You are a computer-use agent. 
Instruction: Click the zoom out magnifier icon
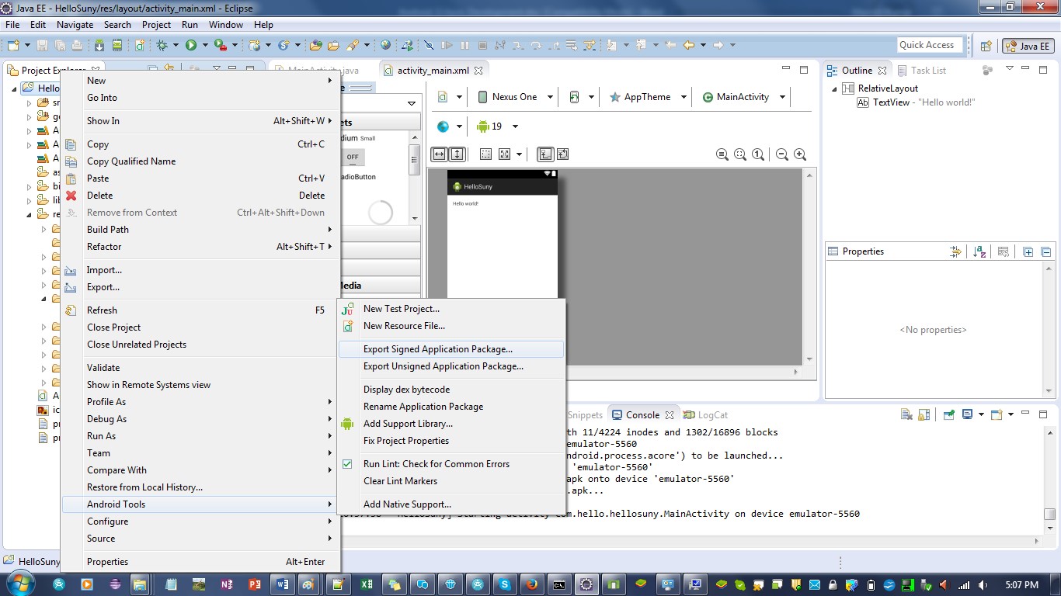tap(782, 154)
